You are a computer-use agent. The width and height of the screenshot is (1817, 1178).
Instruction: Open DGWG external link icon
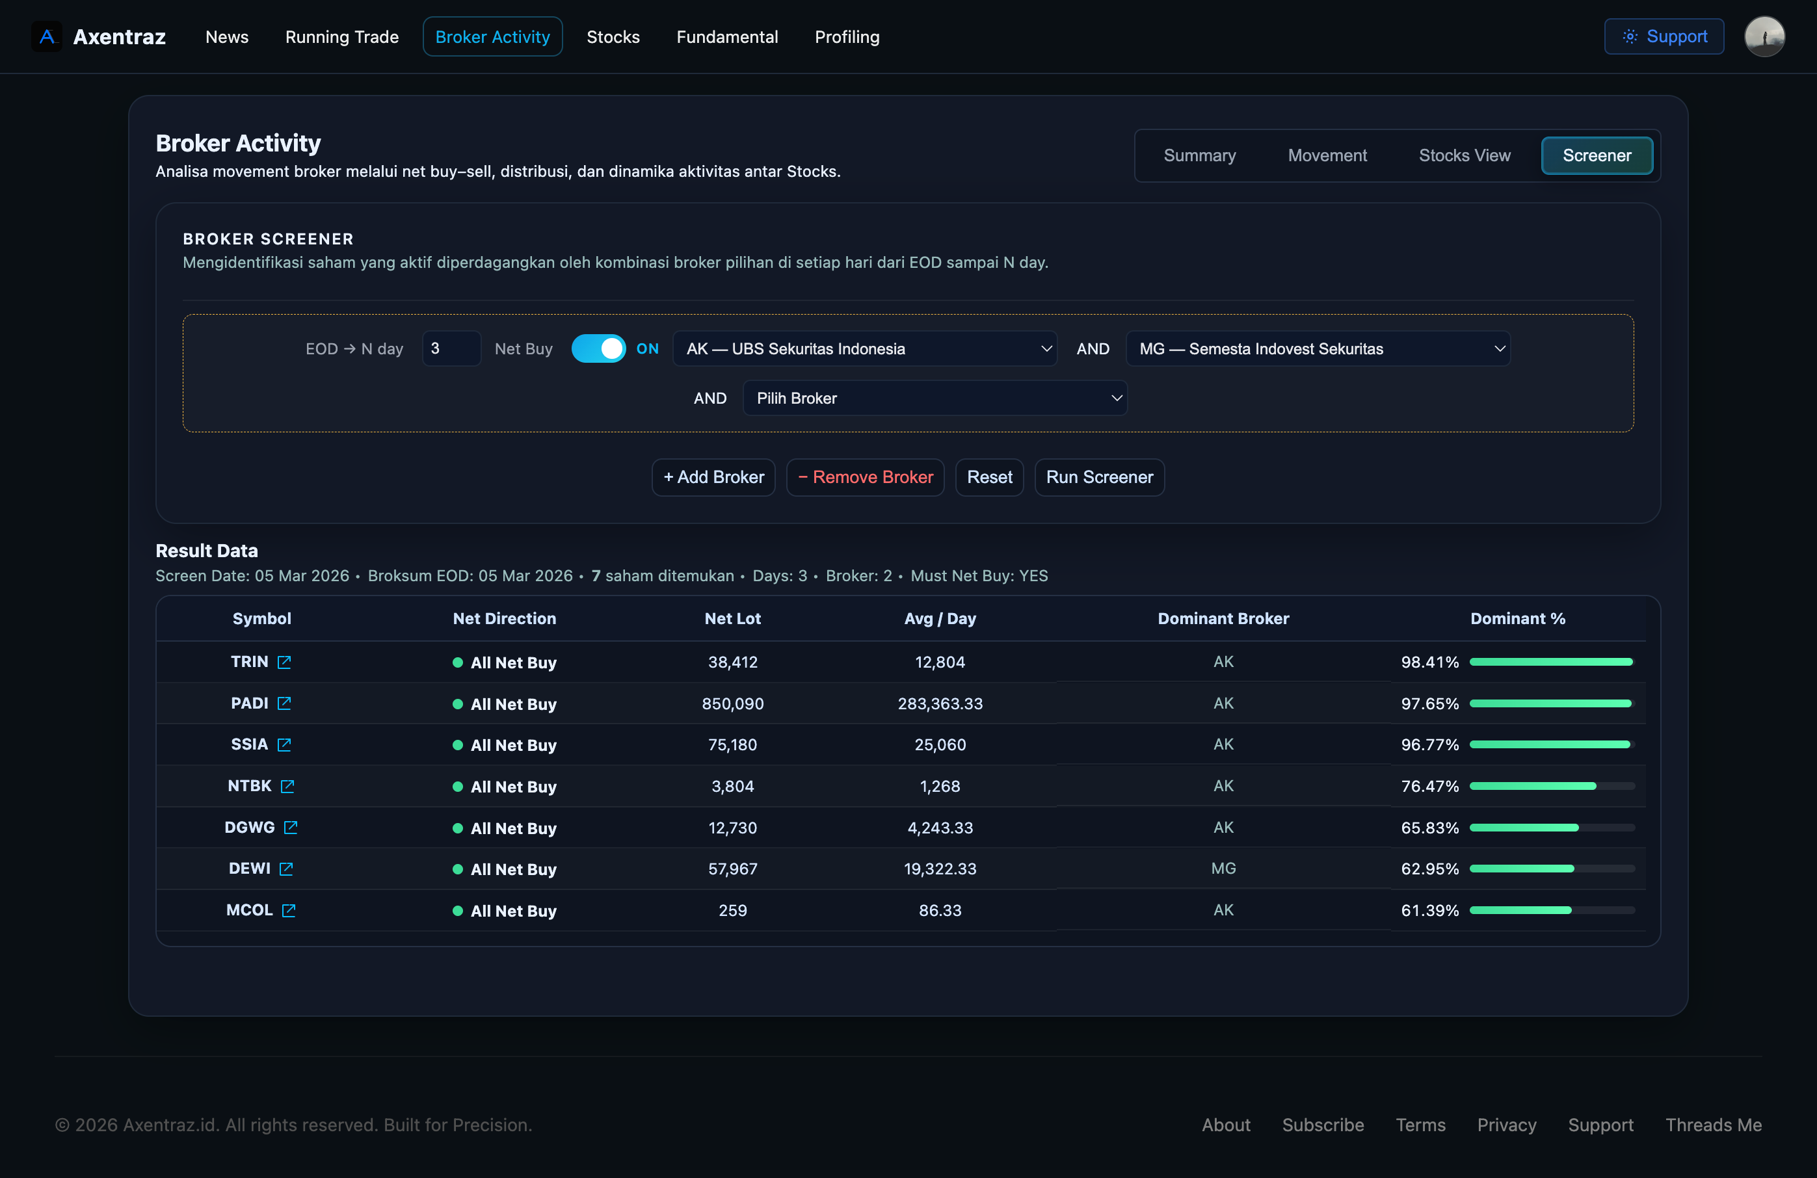tap(290, 827)
